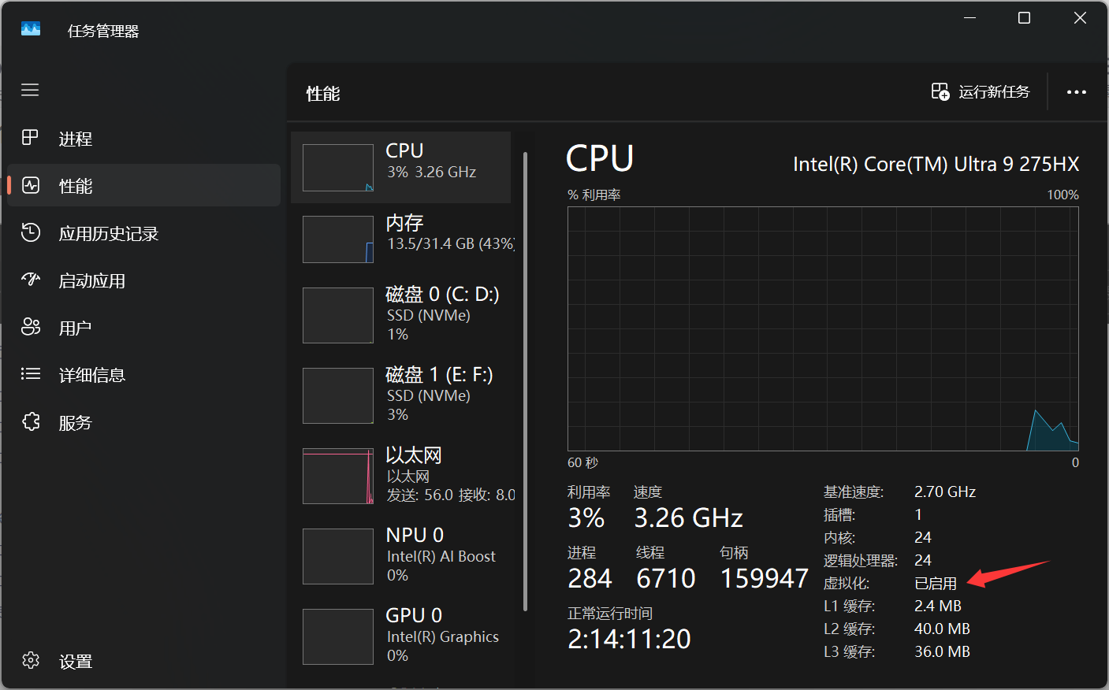The image size is (1109, 690).
Task: Select the 内存 memory entry
Action: [x=402, y=239]
